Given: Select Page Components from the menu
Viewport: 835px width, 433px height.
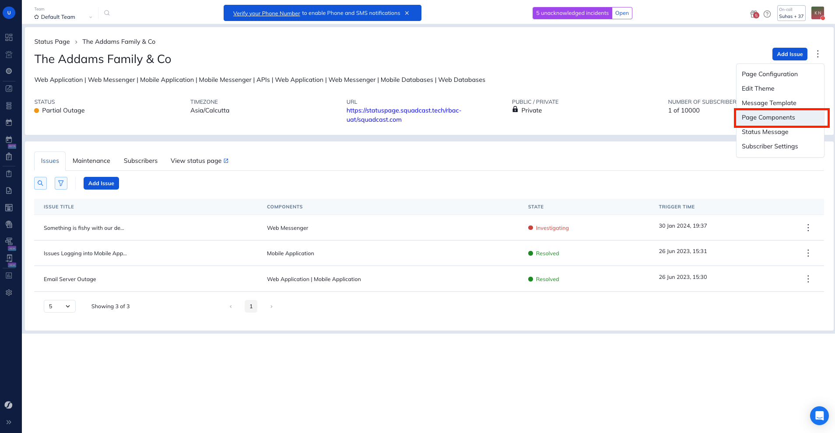Looking at the screenshot, I should tap(768, 117).
